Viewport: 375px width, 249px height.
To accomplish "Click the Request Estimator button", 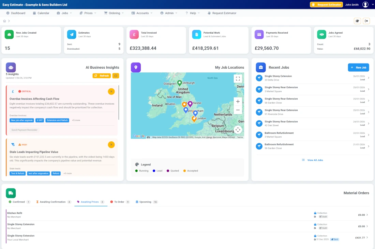I will click(x=326, y=5).
